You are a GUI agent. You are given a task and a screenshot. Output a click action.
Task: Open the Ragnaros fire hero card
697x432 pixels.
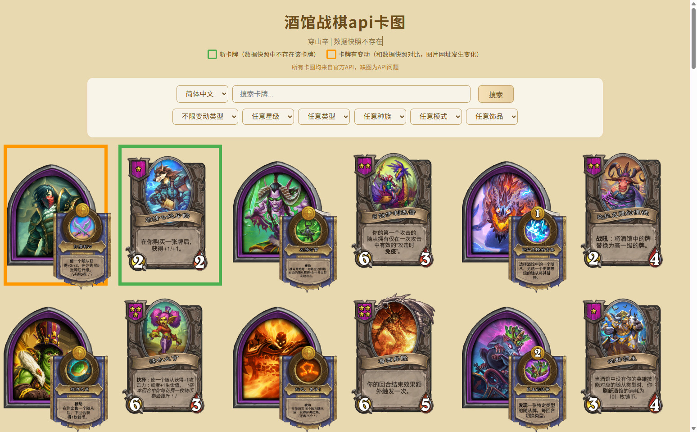285,367
